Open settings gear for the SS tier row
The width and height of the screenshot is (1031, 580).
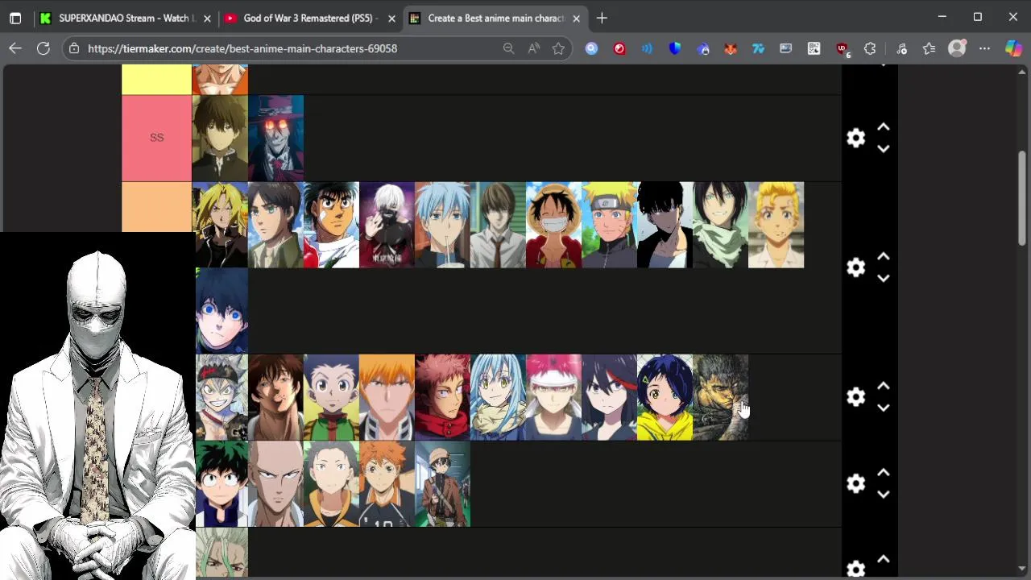[x=855, y=139]
